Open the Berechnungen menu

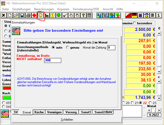click(x=44, y=9)
